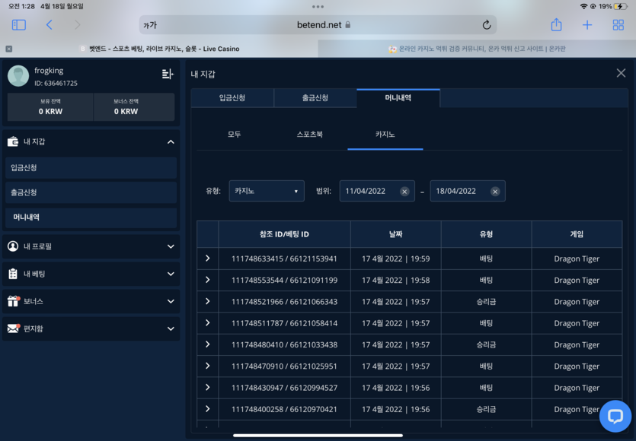Expand row 111748400258 details

pos(207,408)
